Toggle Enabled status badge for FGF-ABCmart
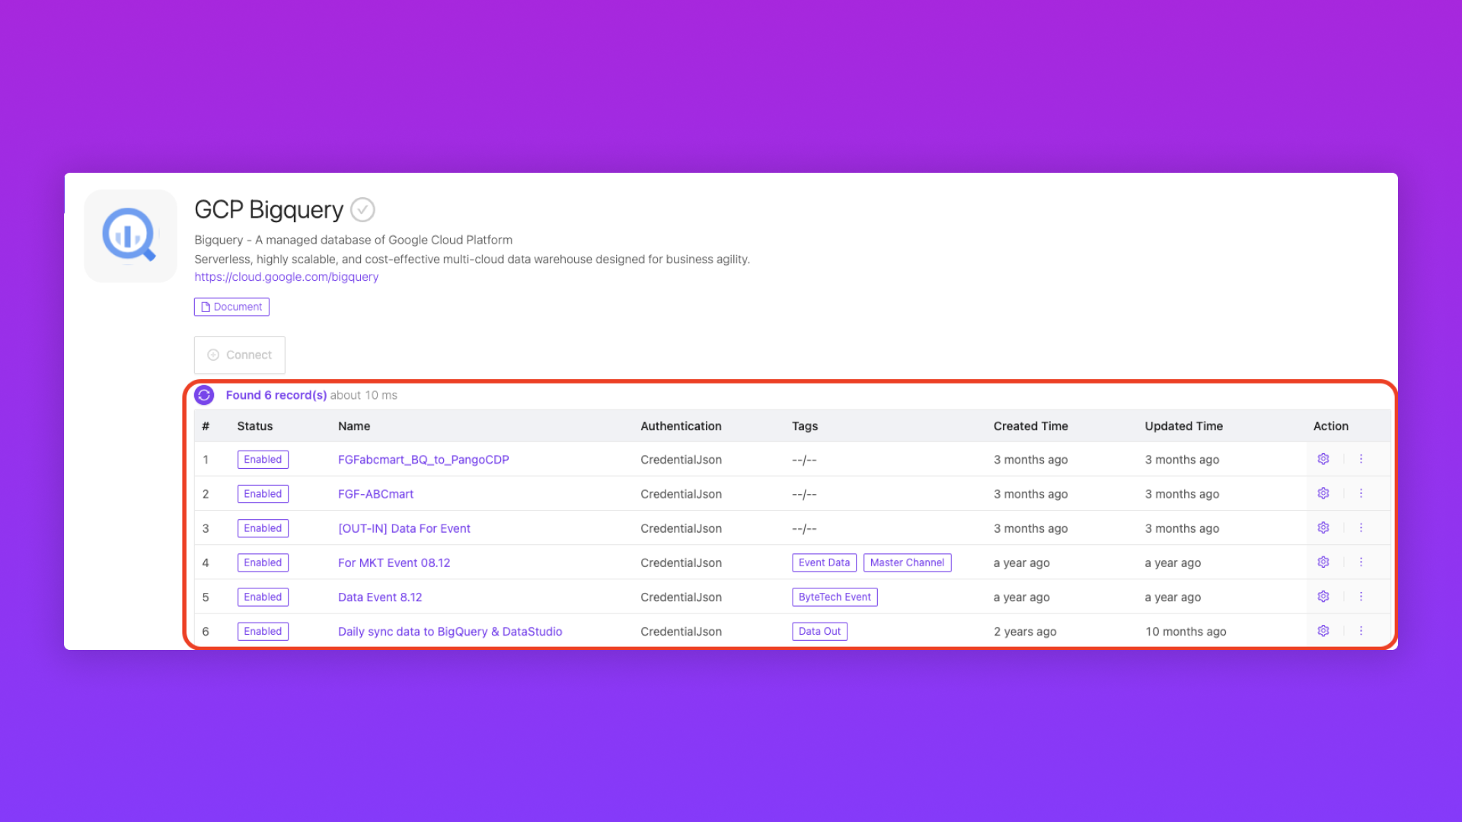 click(x=263, y=494)
